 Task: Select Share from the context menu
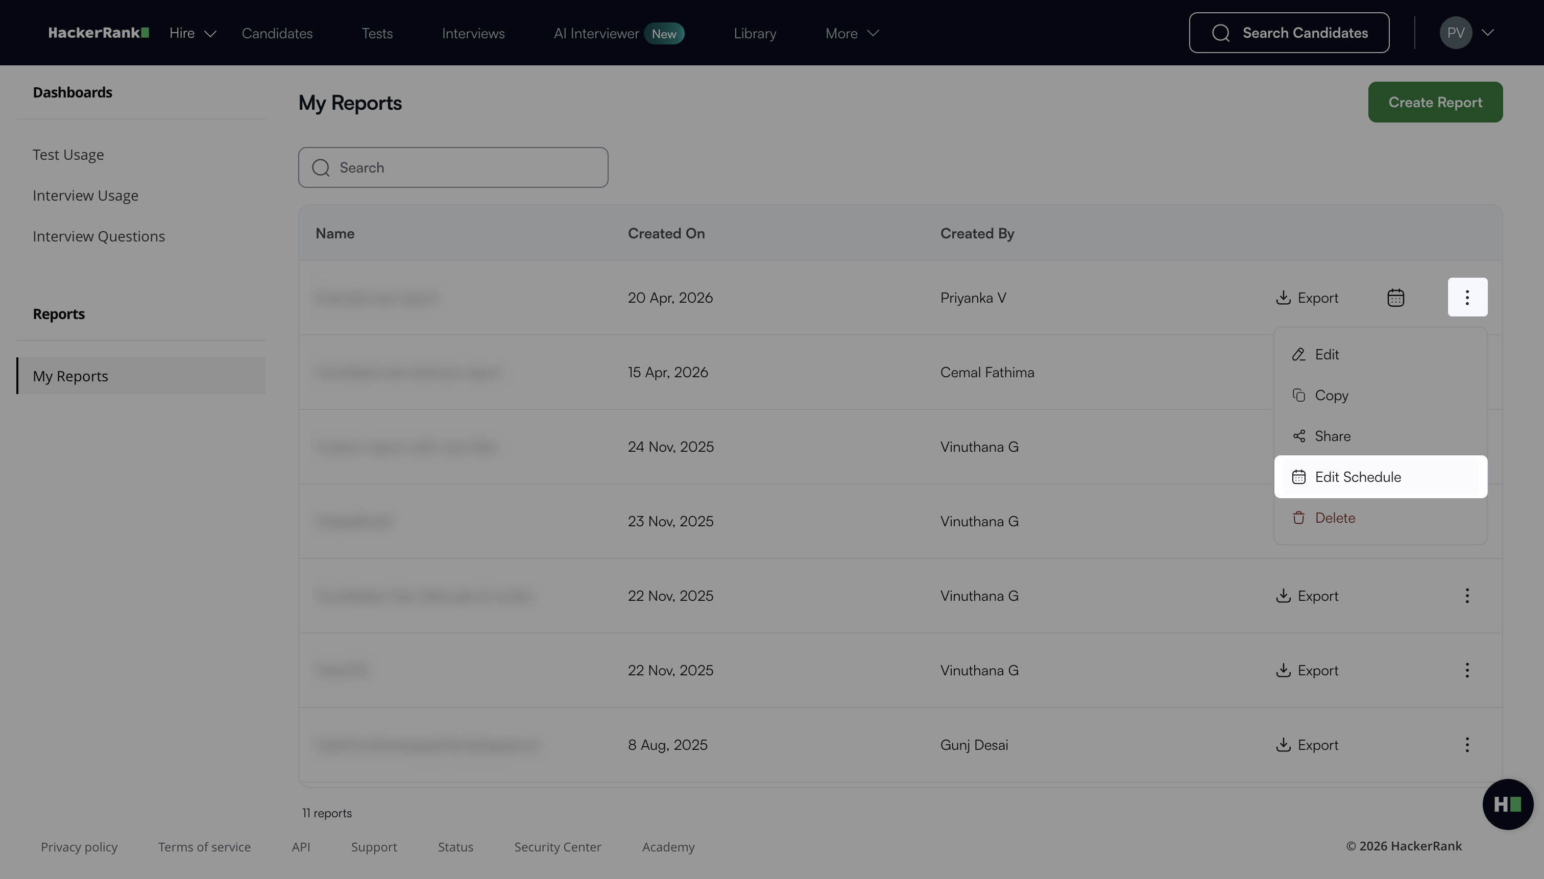(1332, 436)
